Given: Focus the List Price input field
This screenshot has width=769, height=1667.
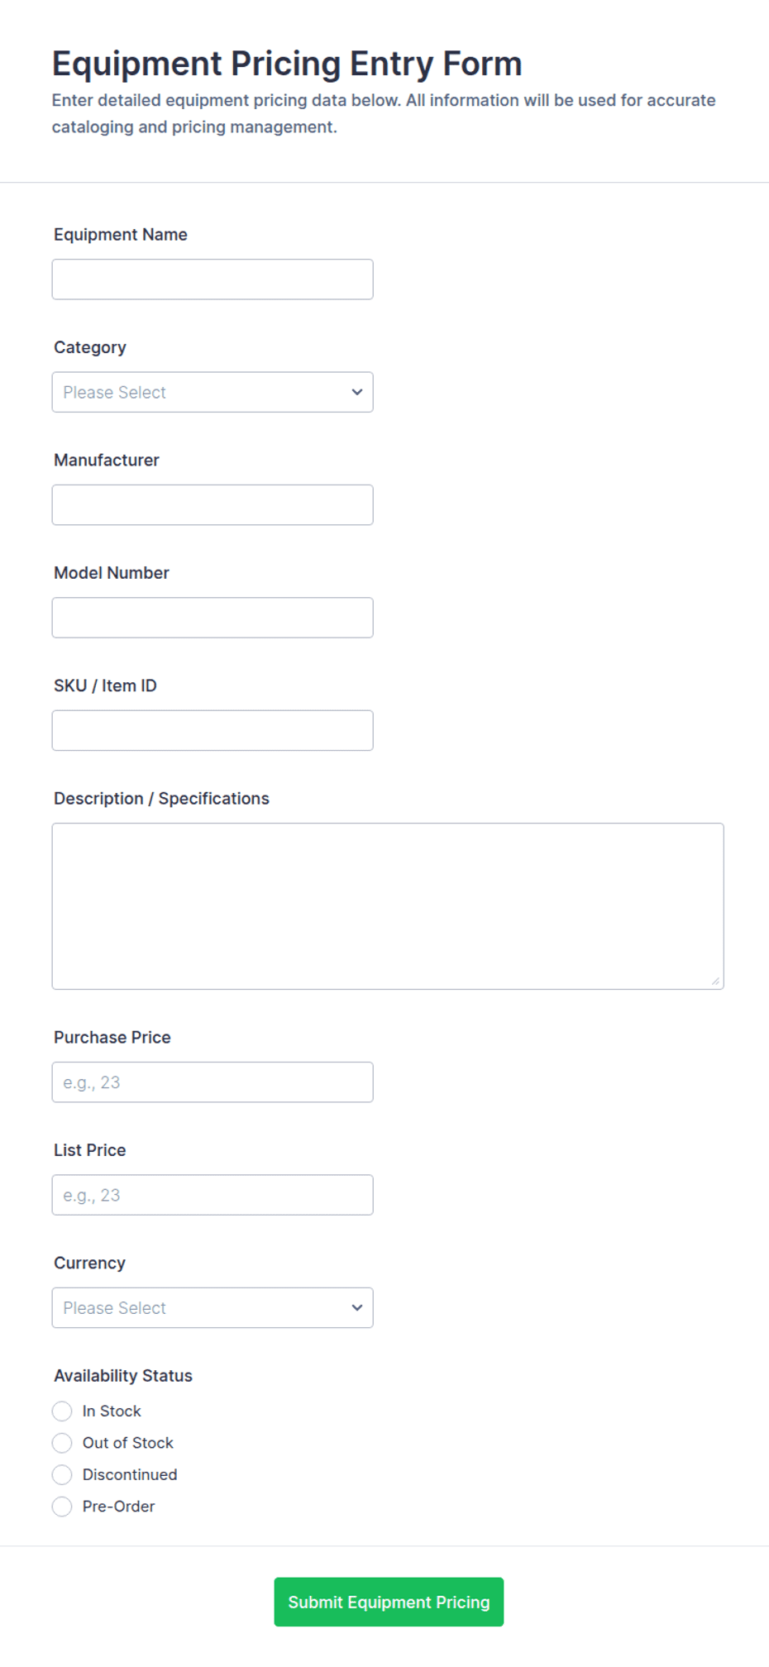Looking at the screenshot, I should click(x=213, y=1195).
